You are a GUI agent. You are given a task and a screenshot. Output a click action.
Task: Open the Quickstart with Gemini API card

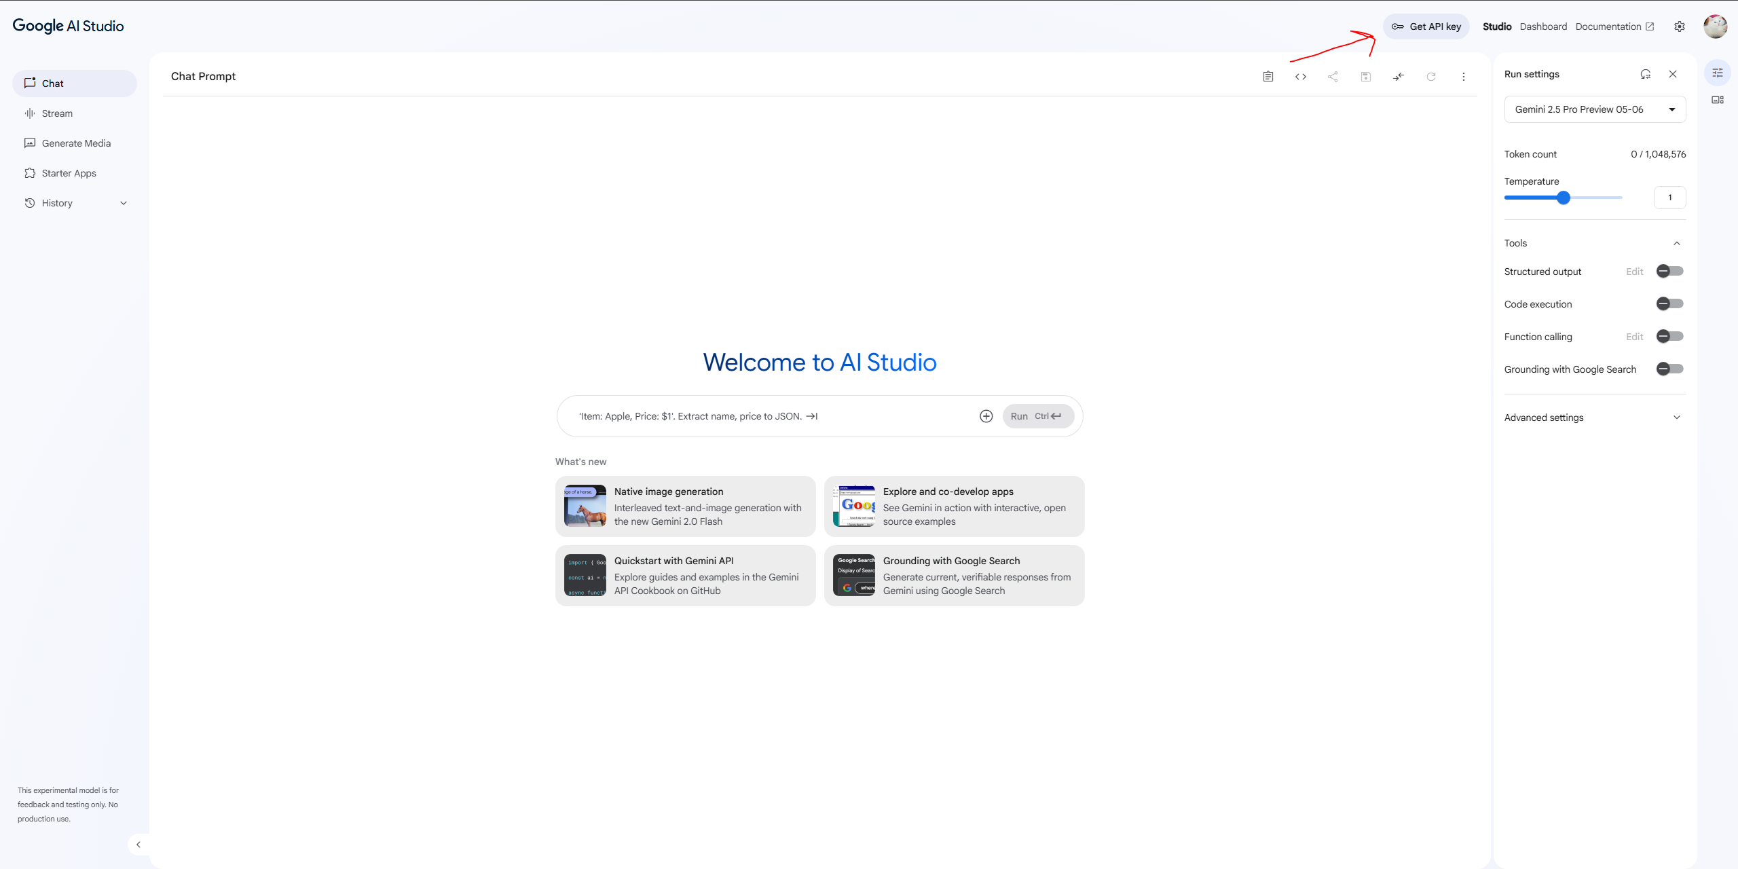click(685, 576)
